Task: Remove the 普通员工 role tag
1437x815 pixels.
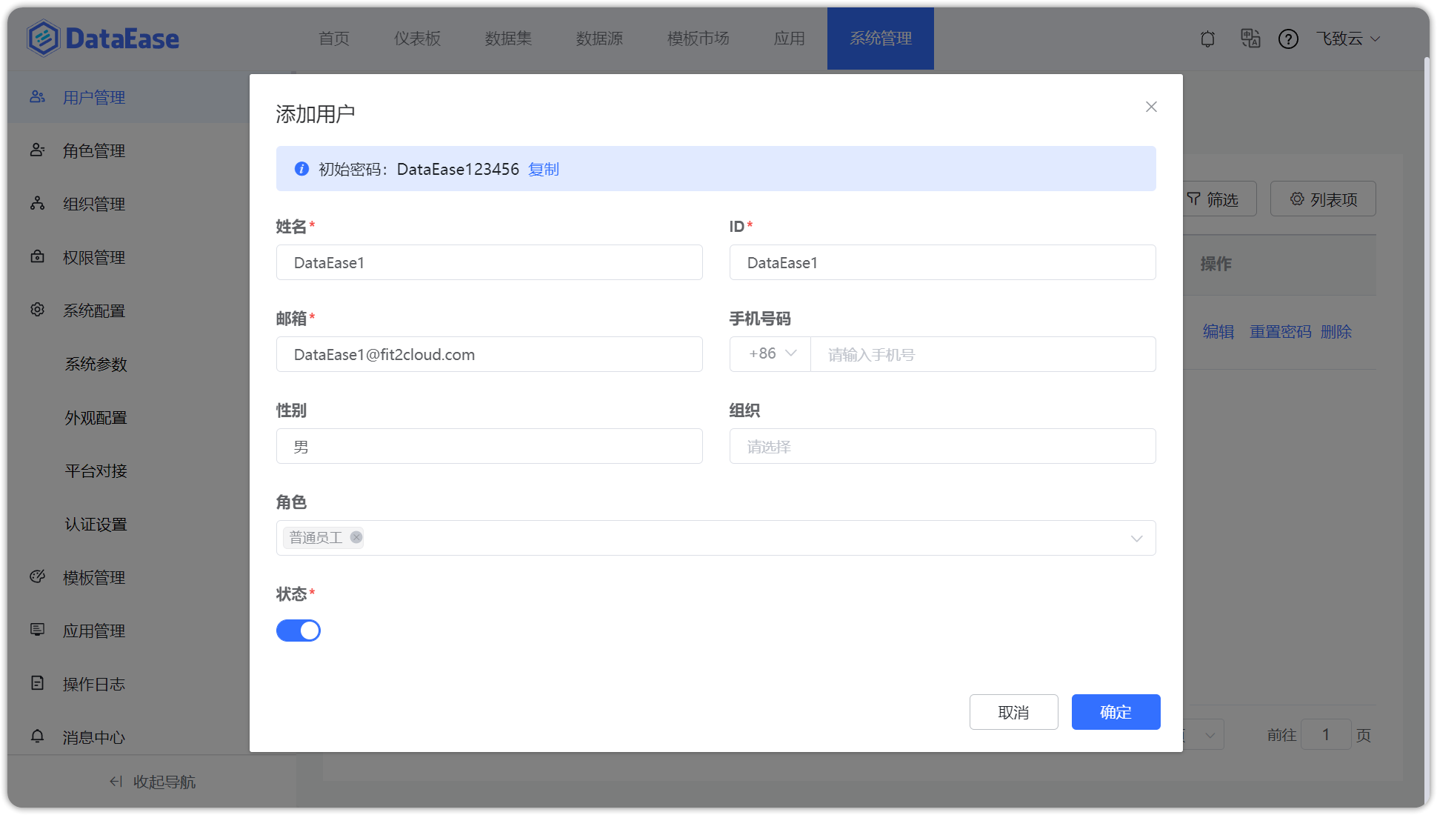Action: coord(356,537)
